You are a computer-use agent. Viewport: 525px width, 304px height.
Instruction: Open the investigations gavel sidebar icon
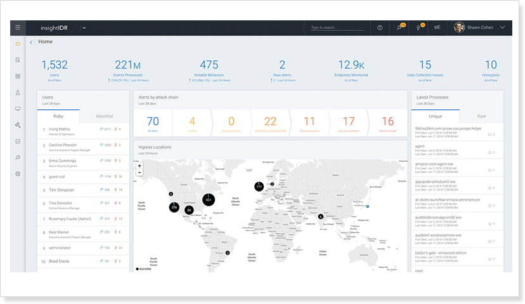tap(18, 125)
